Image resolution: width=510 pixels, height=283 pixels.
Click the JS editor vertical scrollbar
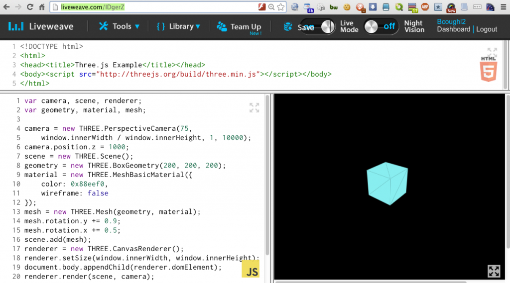pyautogui.click(x=267, y=175)
